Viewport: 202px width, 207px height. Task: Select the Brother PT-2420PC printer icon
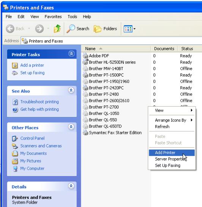pos(85,88)
